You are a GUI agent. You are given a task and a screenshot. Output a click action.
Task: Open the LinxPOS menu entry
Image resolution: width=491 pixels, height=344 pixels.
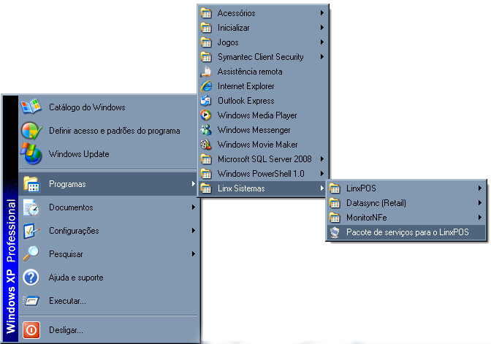[406, 188]
